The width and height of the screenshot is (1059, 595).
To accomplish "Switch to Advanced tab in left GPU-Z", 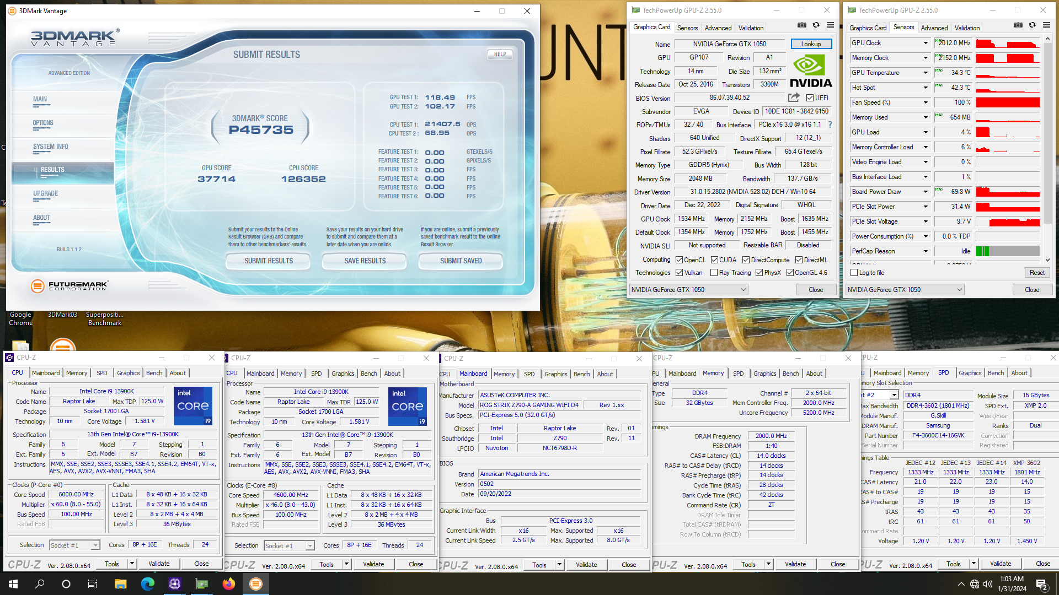I will 718,28.
